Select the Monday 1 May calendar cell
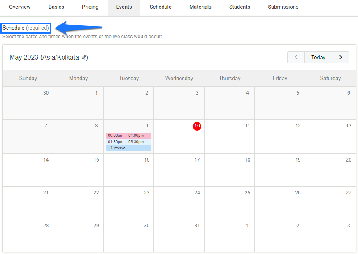The image size is (358, 254). pos(78,103)
